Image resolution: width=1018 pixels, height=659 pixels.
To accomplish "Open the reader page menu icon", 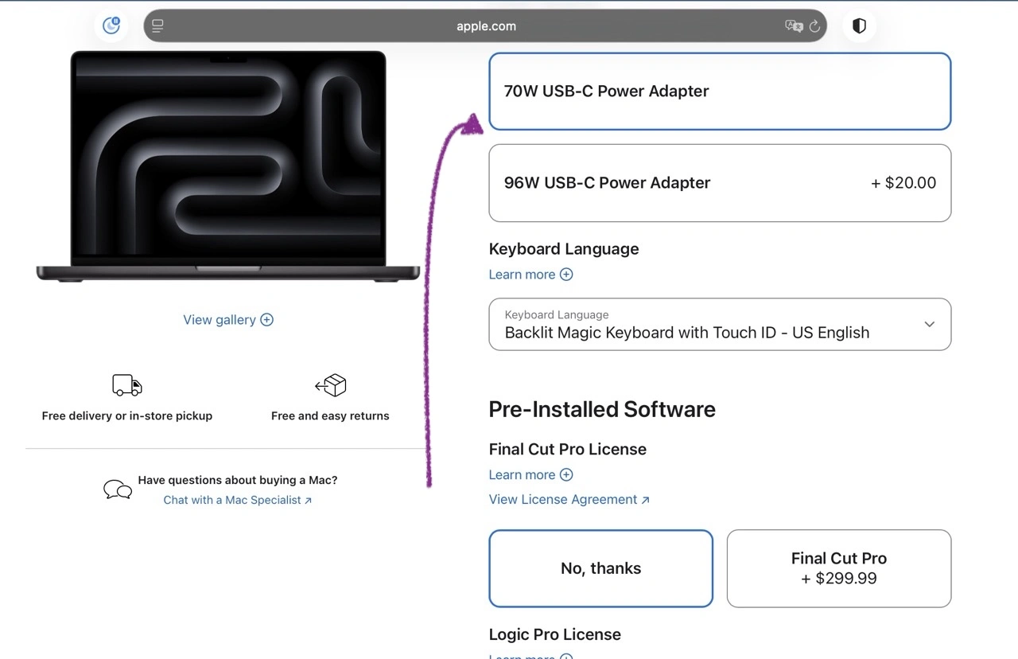I will [x=157, y=26].
